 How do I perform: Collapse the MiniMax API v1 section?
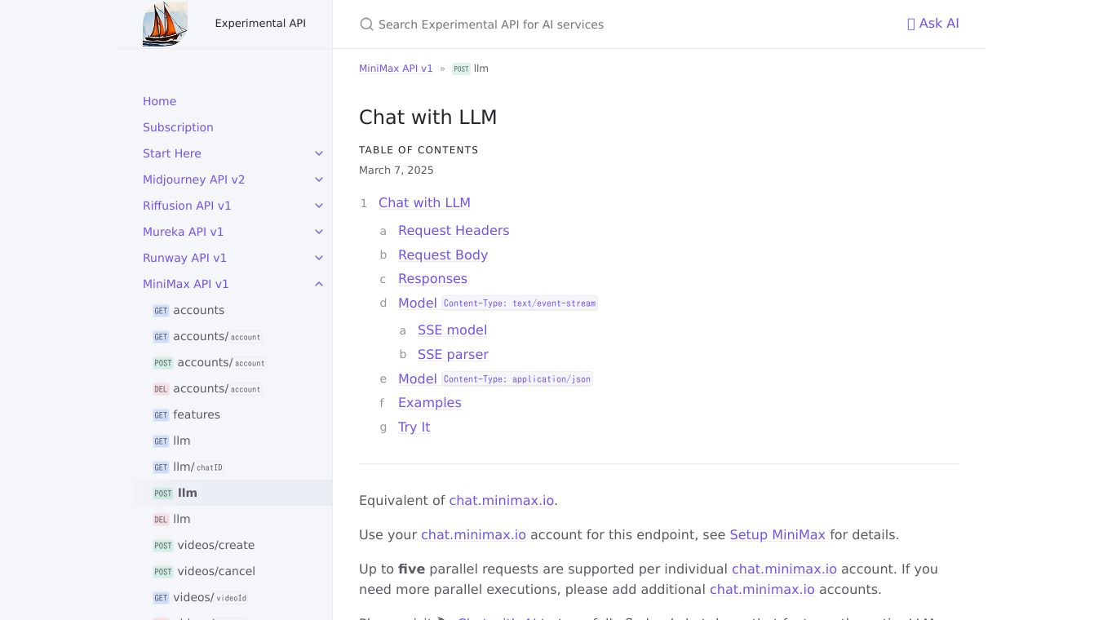(319, 284)
